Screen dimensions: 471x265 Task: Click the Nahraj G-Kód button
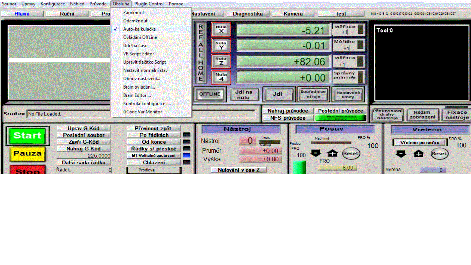(x=83, y=149)
